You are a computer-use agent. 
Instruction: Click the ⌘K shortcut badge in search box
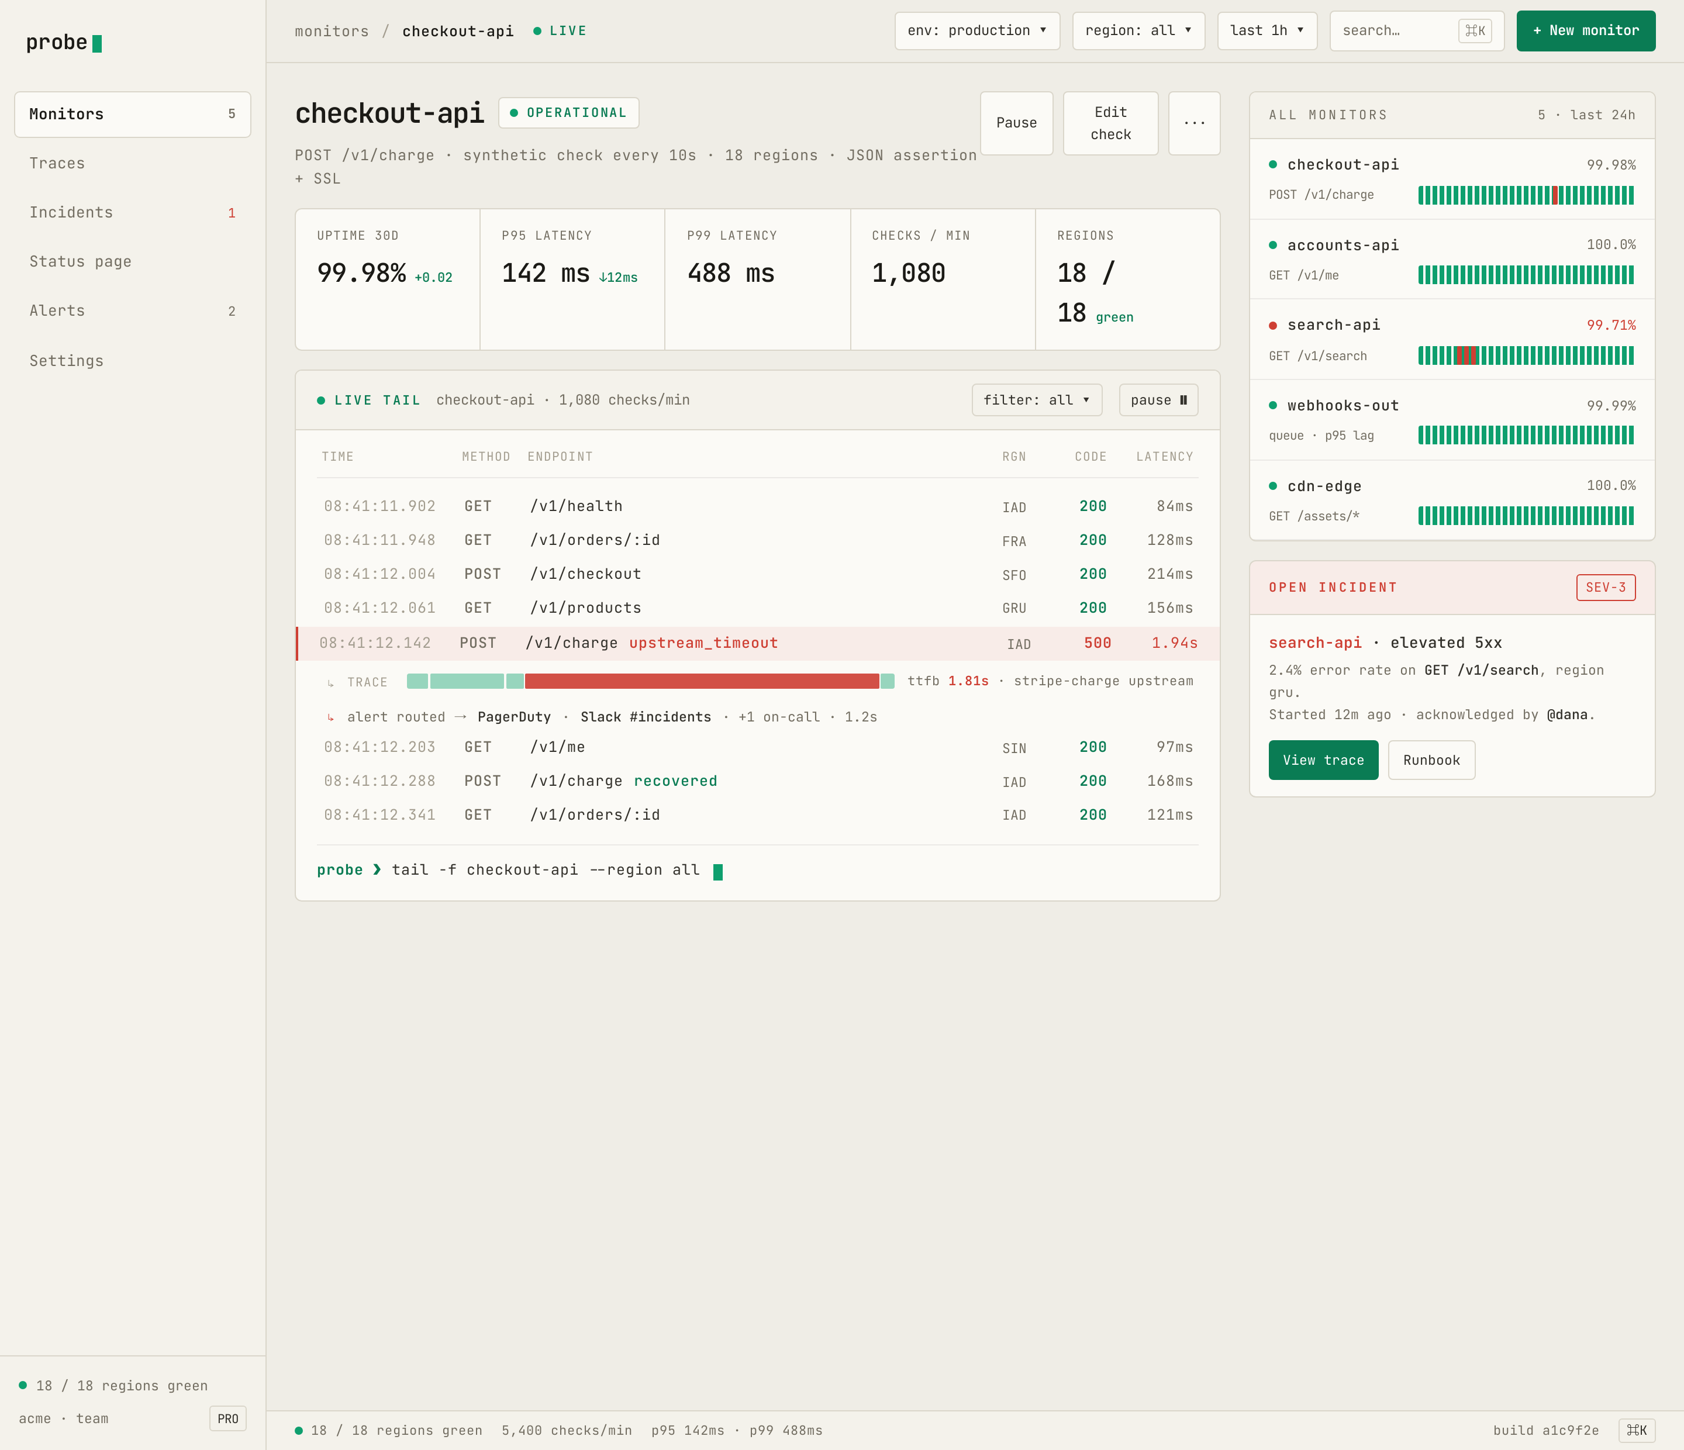1474,31
